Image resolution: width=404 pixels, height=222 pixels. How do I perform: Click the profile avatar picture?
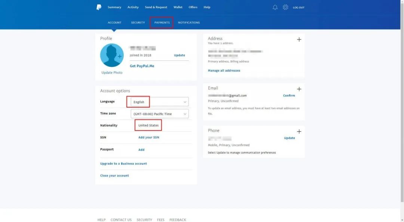tap(111, 55)
